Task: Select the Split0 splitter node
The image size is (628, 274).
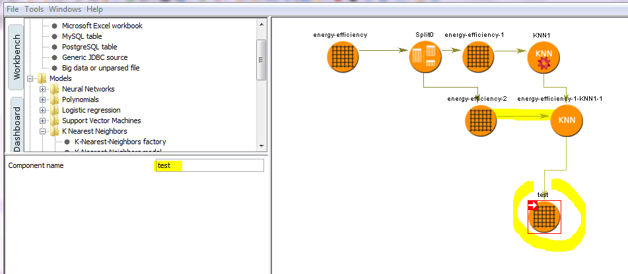Action: pyautogui.click(x=423, y=57)
